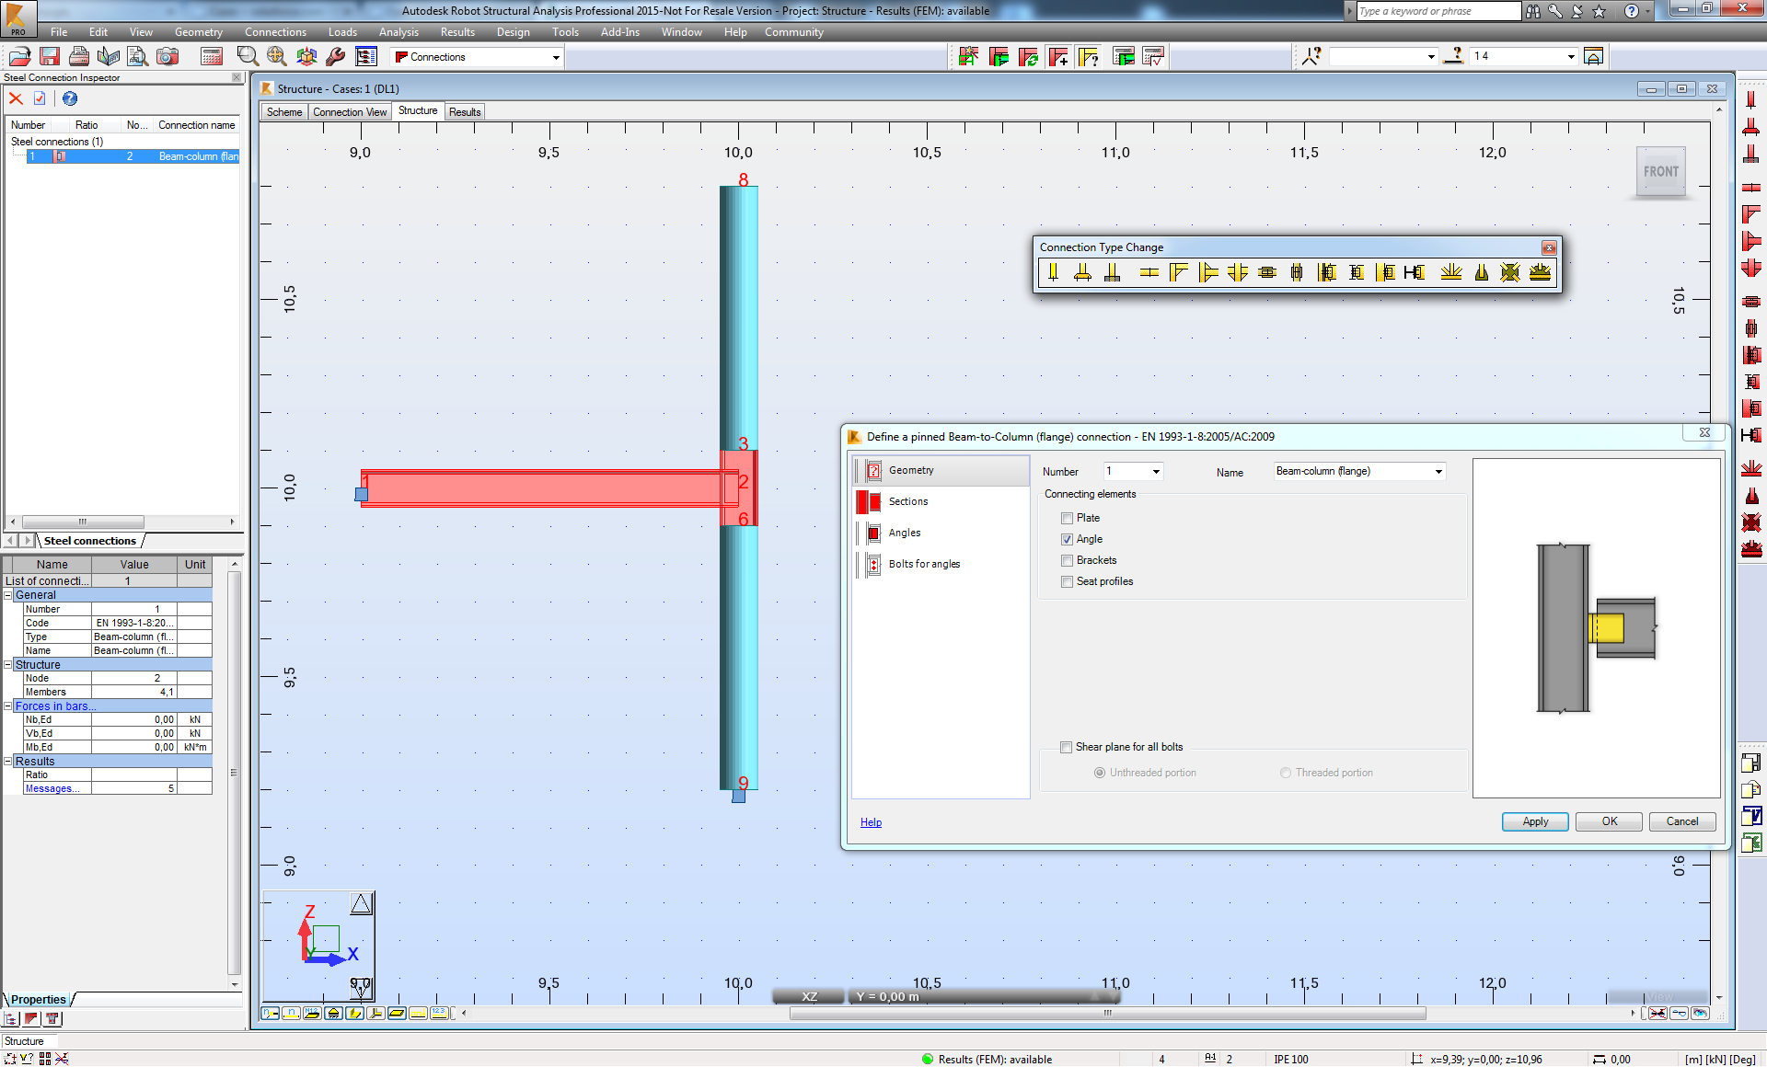
Task: Click the Properties panel vertical scrollbar
Action: [234, 773]
